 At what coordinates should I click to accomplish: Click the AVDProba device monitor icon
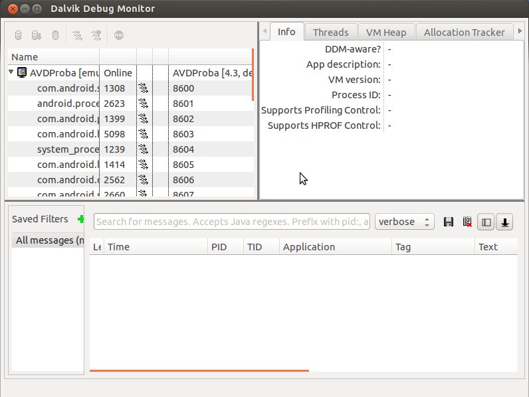22,72
